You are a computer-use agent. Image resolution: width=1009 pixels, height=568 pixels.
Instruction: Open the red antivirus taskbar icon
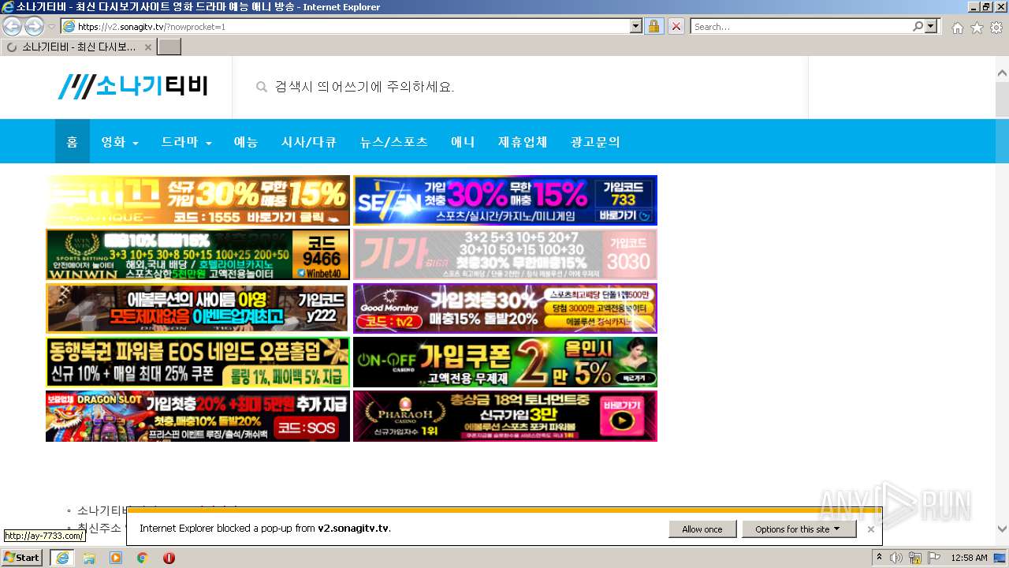169,558
